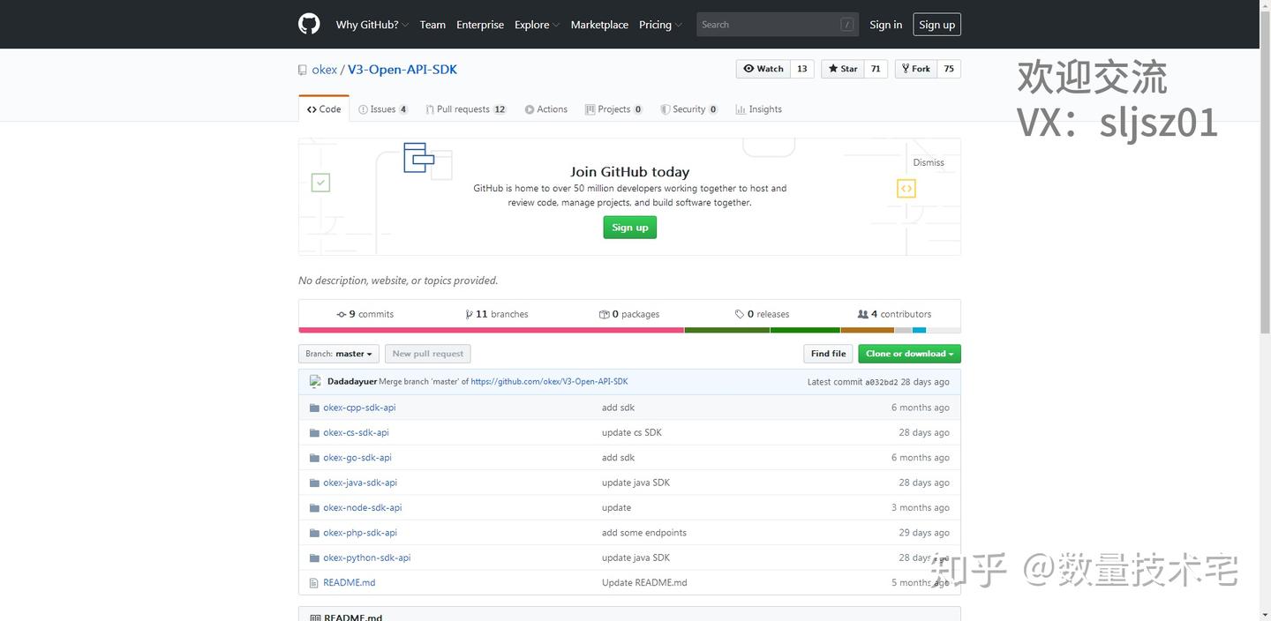Fork the repository
This screenshot has height=621, width=1271.
(915, 69)
